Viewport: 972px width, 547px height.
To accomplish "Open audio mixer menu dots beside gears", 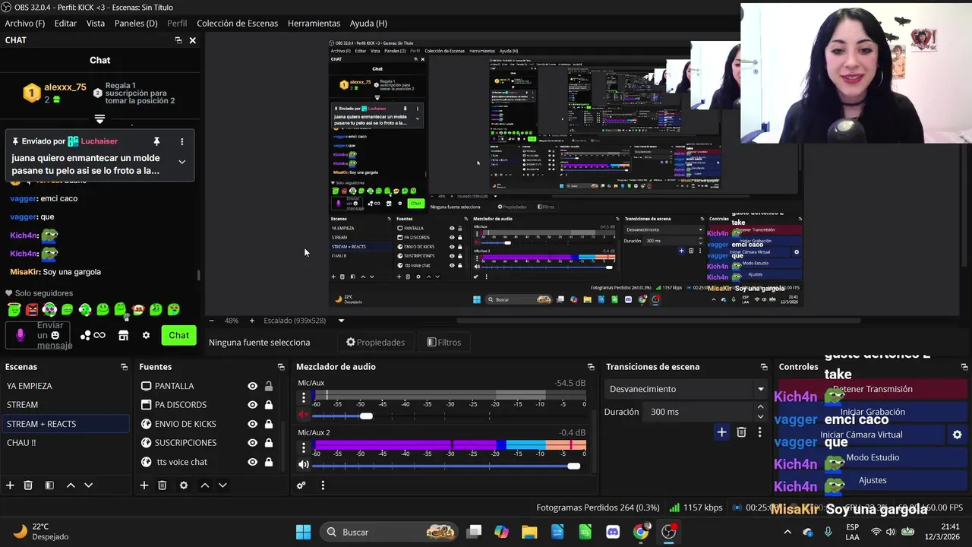I will click(x=323, y=485).
